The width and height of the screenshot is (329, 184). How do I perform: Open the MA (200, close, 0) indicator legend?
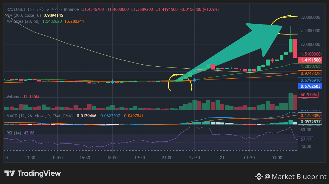[x=24, y=15]
